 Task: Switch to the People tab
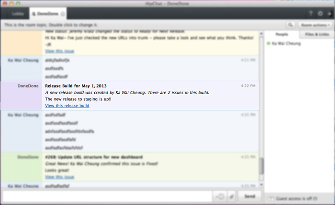tap(281, 34)
